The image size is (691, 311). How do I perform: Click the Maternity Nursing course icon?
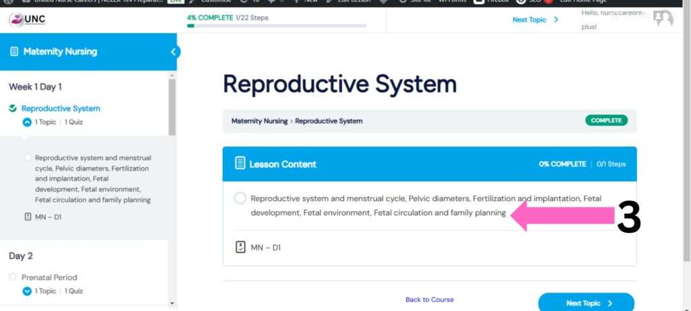pyautogui.click(x=14, y=52)
